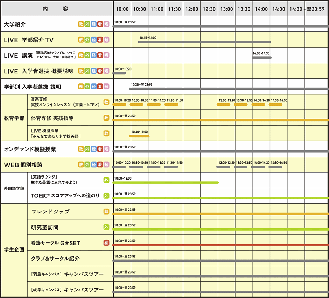
Task: Click the green 外 badge in 大学紹介 row
Action: [x=87, y=24]
